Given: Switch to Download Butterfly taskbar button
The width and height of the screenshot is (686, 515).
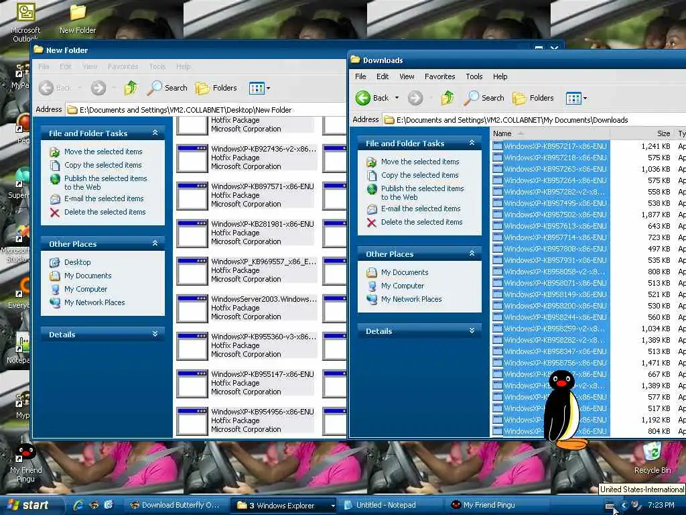Looking at the screenshot, I should tap(176, 506).
